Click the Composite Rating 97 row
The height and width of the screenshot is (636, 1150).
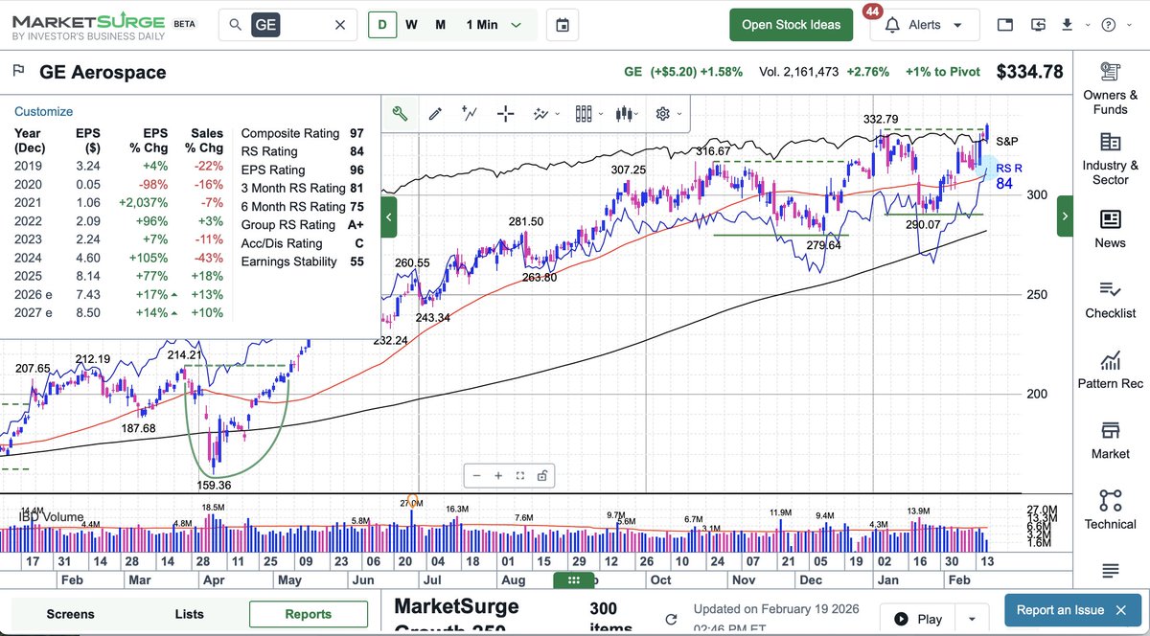point(302,134)
